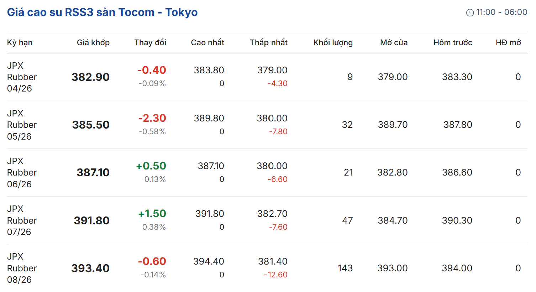Click the 11:00 - 06:00 time range text

[x=501, y=12]
